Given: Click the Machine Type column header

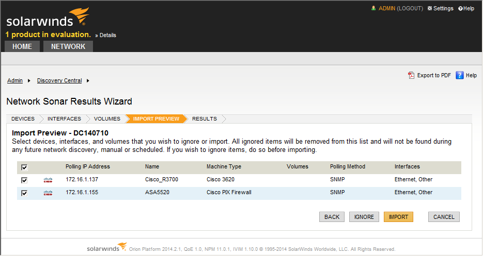Looking at the screenshot, I should [224, 166].
